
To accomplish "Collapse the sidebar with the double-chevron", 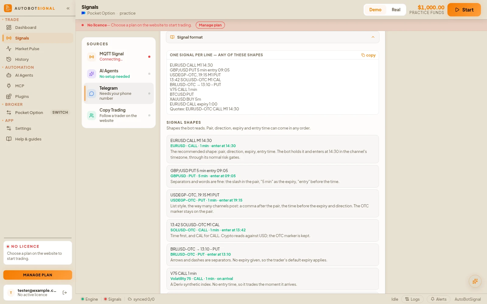I will coord(68,9).
